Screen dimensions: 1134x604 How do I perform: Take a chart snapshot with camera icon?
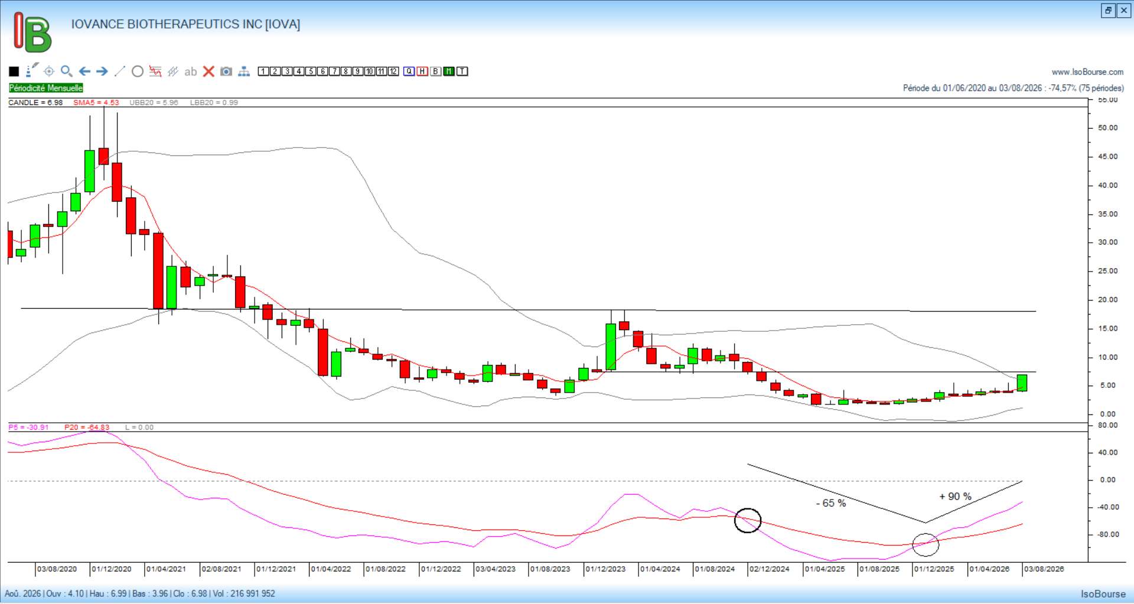click(x=226, y=71)
